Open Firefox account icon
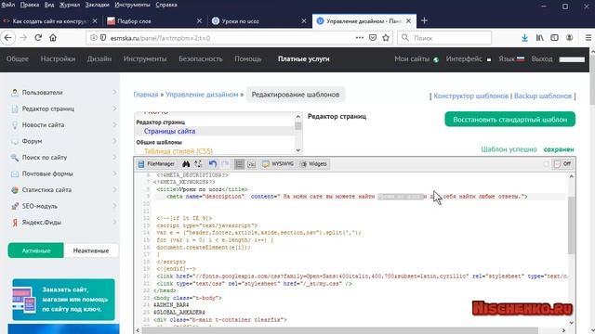The width and height of the screenshot is (595, 334). (569, 38)
